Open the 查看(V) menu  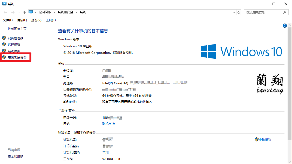36,20
